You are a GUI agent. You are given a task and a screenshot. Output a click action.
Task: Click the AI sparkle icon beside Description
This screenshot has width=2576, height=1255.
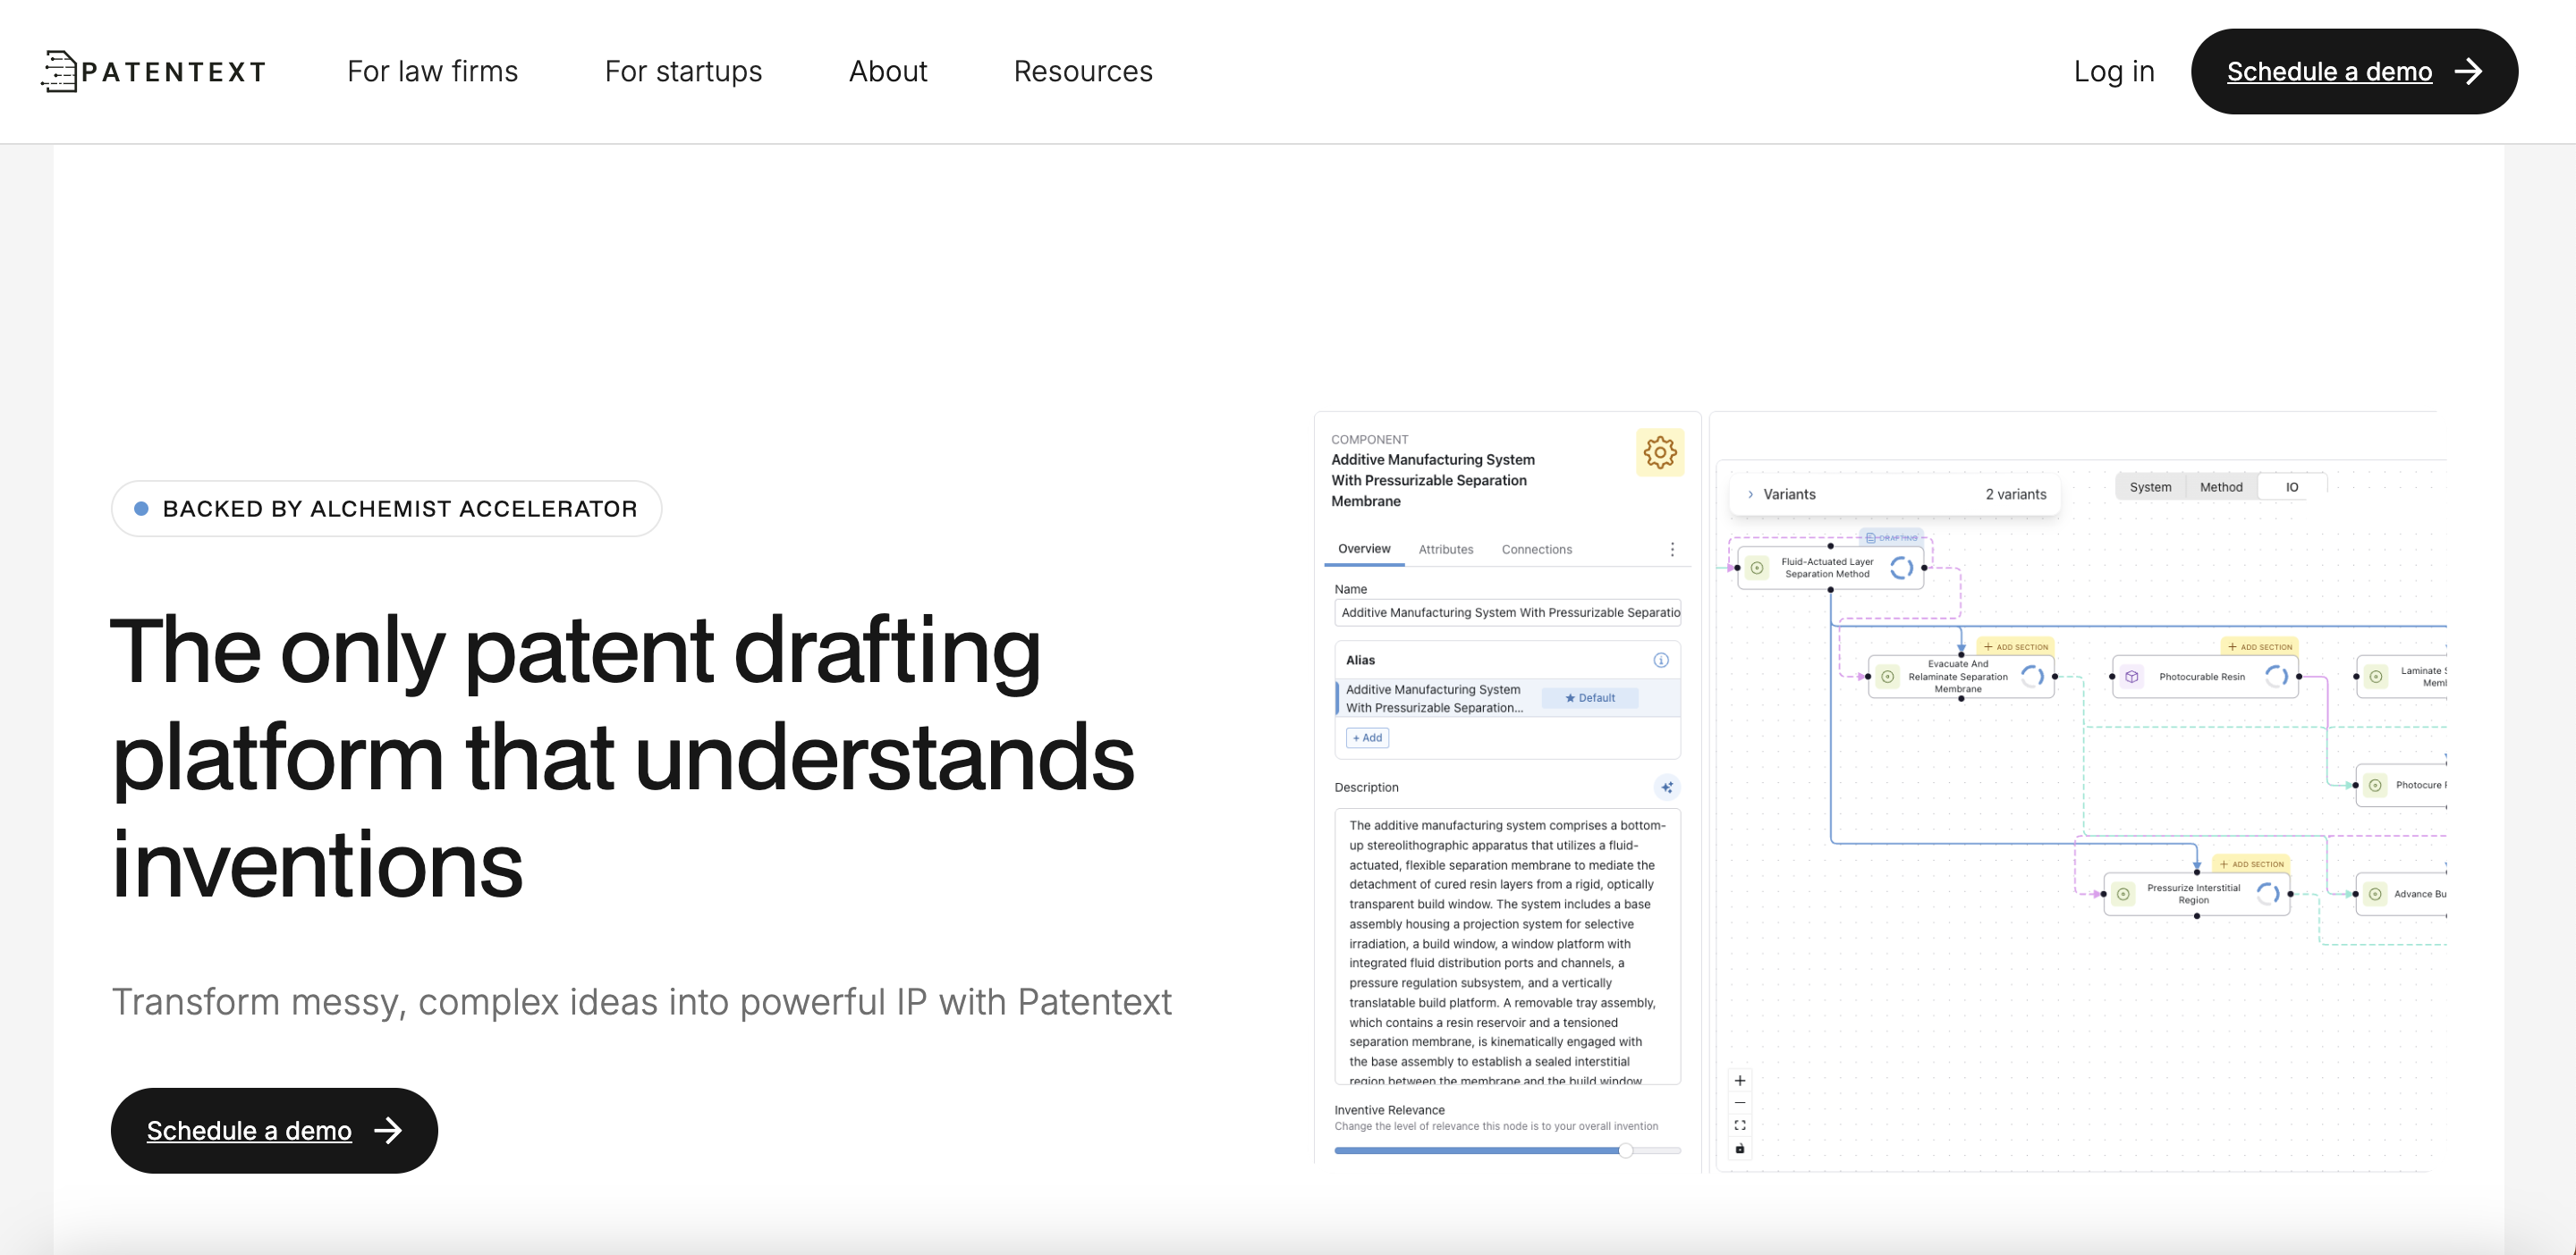point(1666,788)
